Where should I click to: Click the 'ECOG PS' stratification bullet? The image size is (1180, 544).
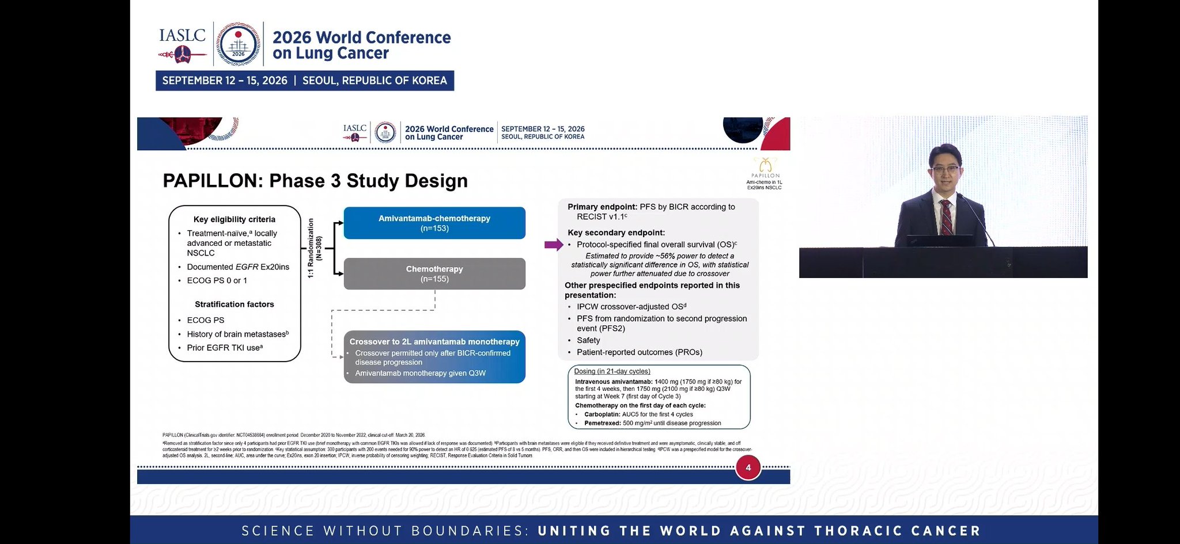(x=206, y=320)
